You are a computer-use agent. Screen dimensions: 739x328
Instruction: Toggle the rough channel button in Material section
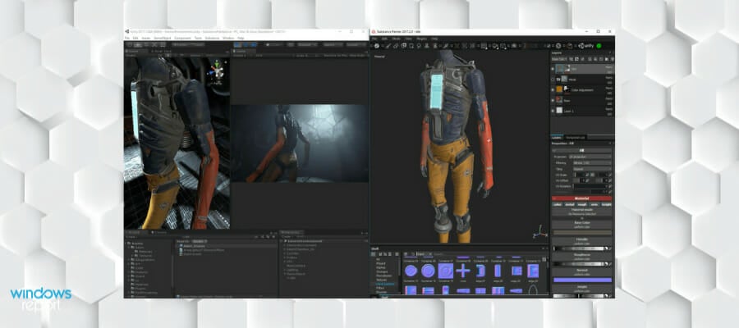click(x=581, y=204)
